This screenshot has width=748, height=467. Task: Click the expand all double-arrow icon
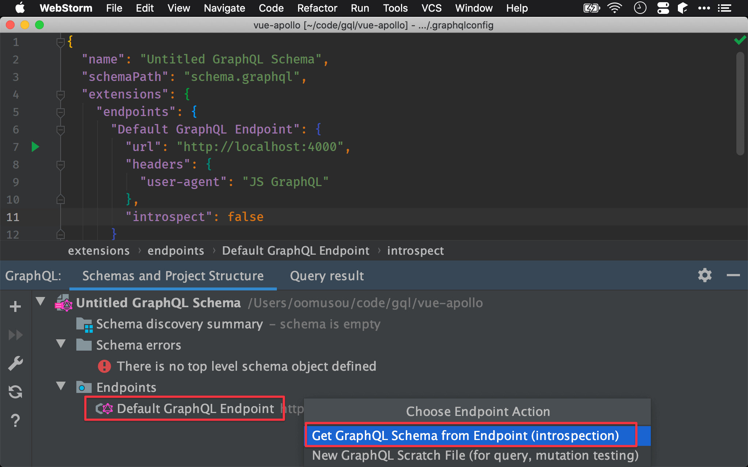[x=15, y=335]
